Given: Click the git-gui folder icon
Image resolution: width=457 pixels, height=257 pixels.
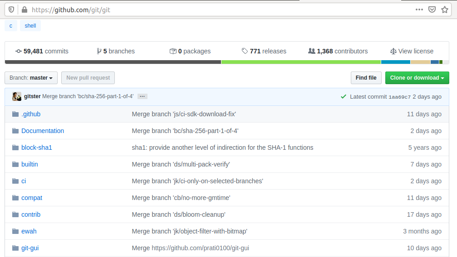Looking at the screenshot, I should [x=15, y=248].
